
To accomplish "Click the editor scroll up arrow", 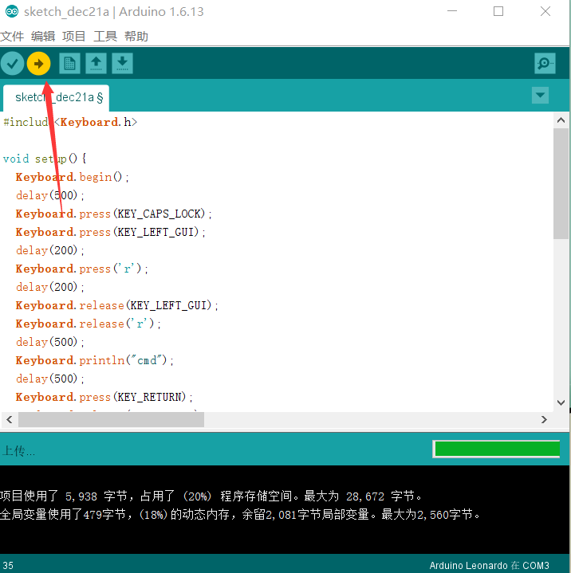I will coord(561,120).
